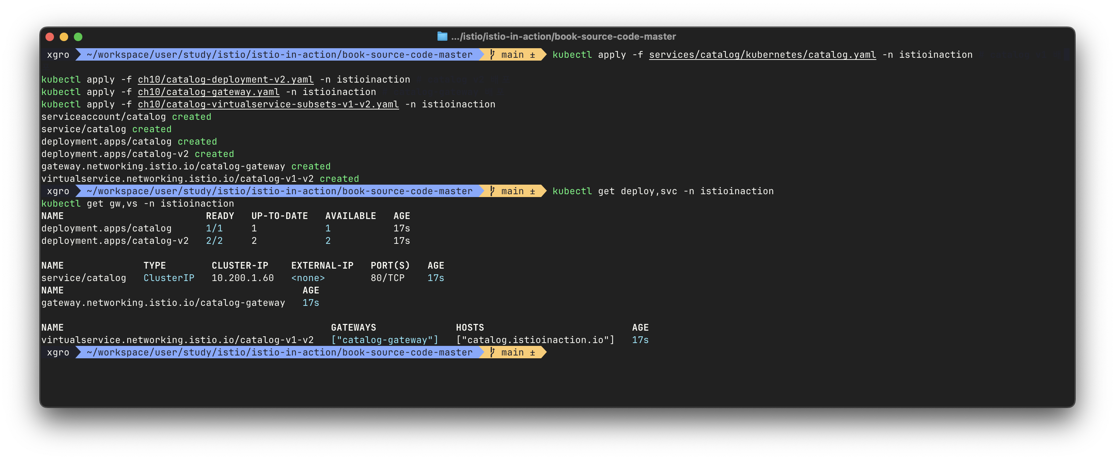Click UP-TO-DATE column header
The height and width of the screenshot is (460, 1115).
279,216
